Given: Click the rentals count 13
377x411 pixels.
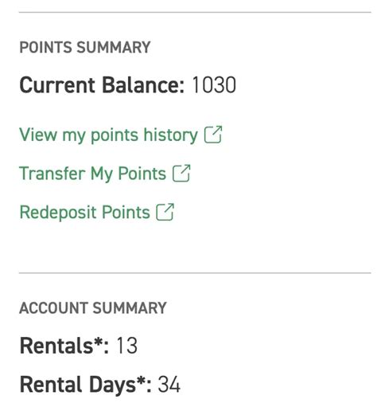Looking at the screenshot, I should point(126,346).
